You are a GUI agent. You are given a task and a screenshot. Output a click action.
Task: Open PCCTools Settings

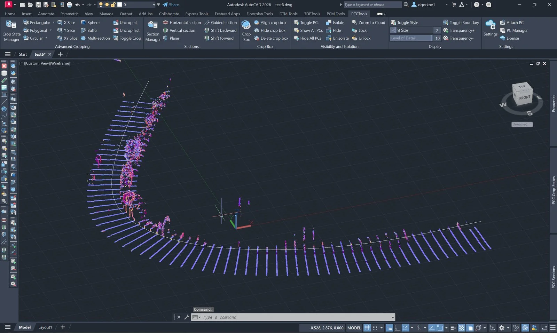(490, 28)
